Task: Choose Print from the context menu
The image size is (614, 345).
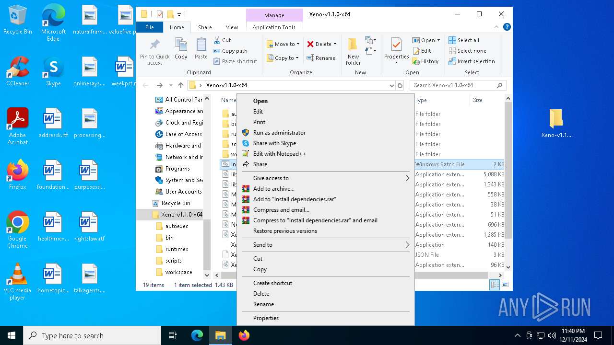Action: click(x=326, y=122)
